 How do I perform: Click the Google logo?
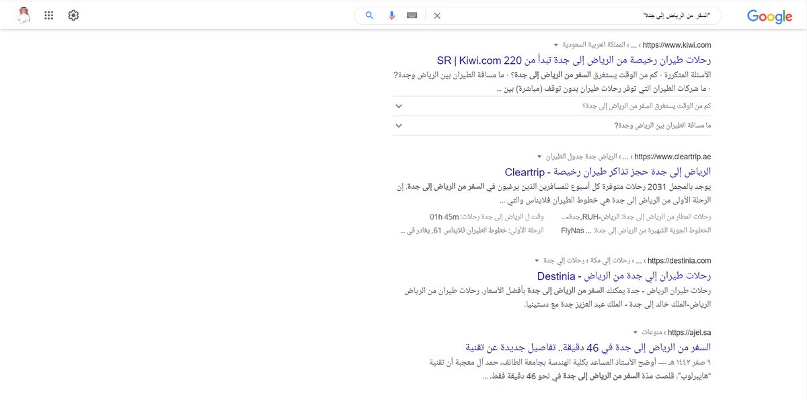pyautogui.click(x=769, y=16)
